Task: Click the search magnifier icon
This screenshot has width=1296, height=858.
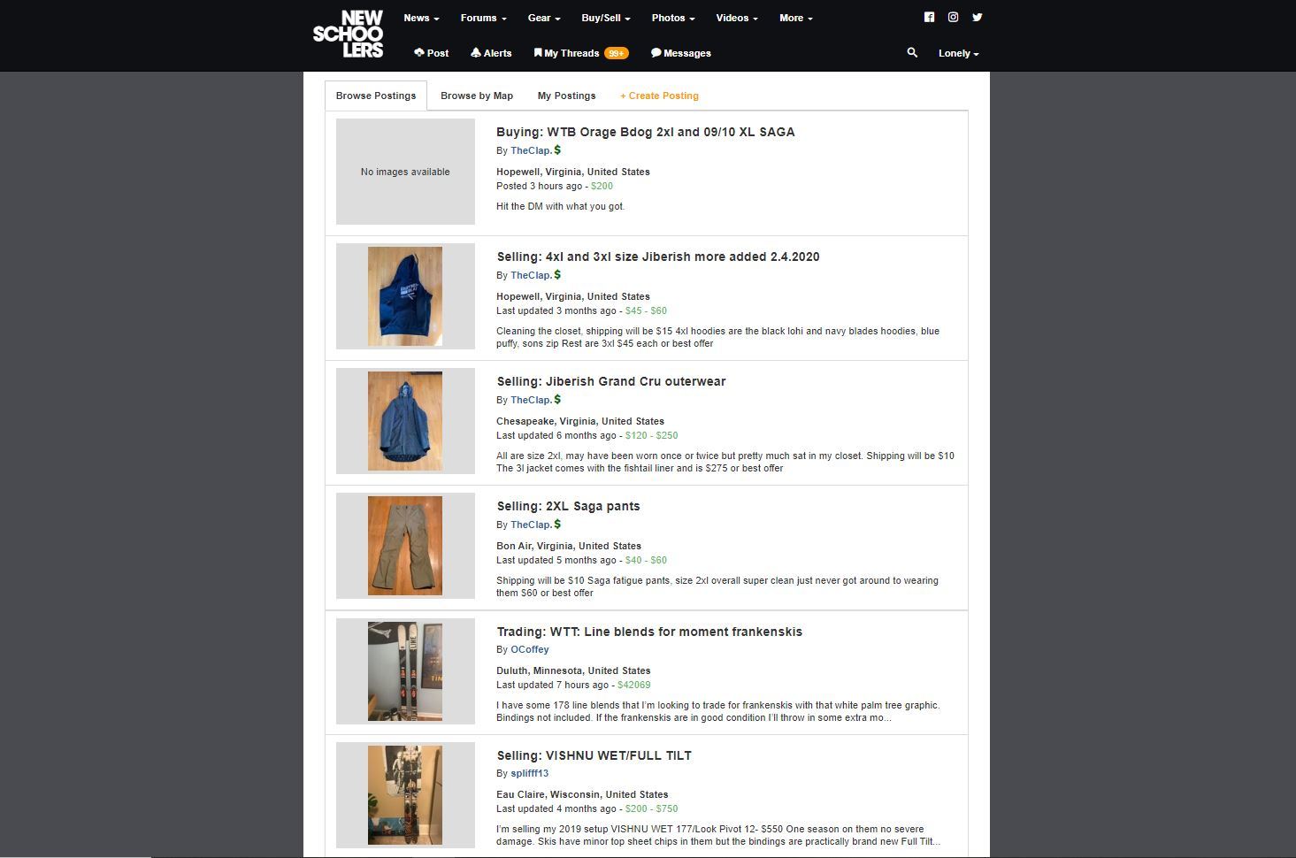Action: (912, 53)
